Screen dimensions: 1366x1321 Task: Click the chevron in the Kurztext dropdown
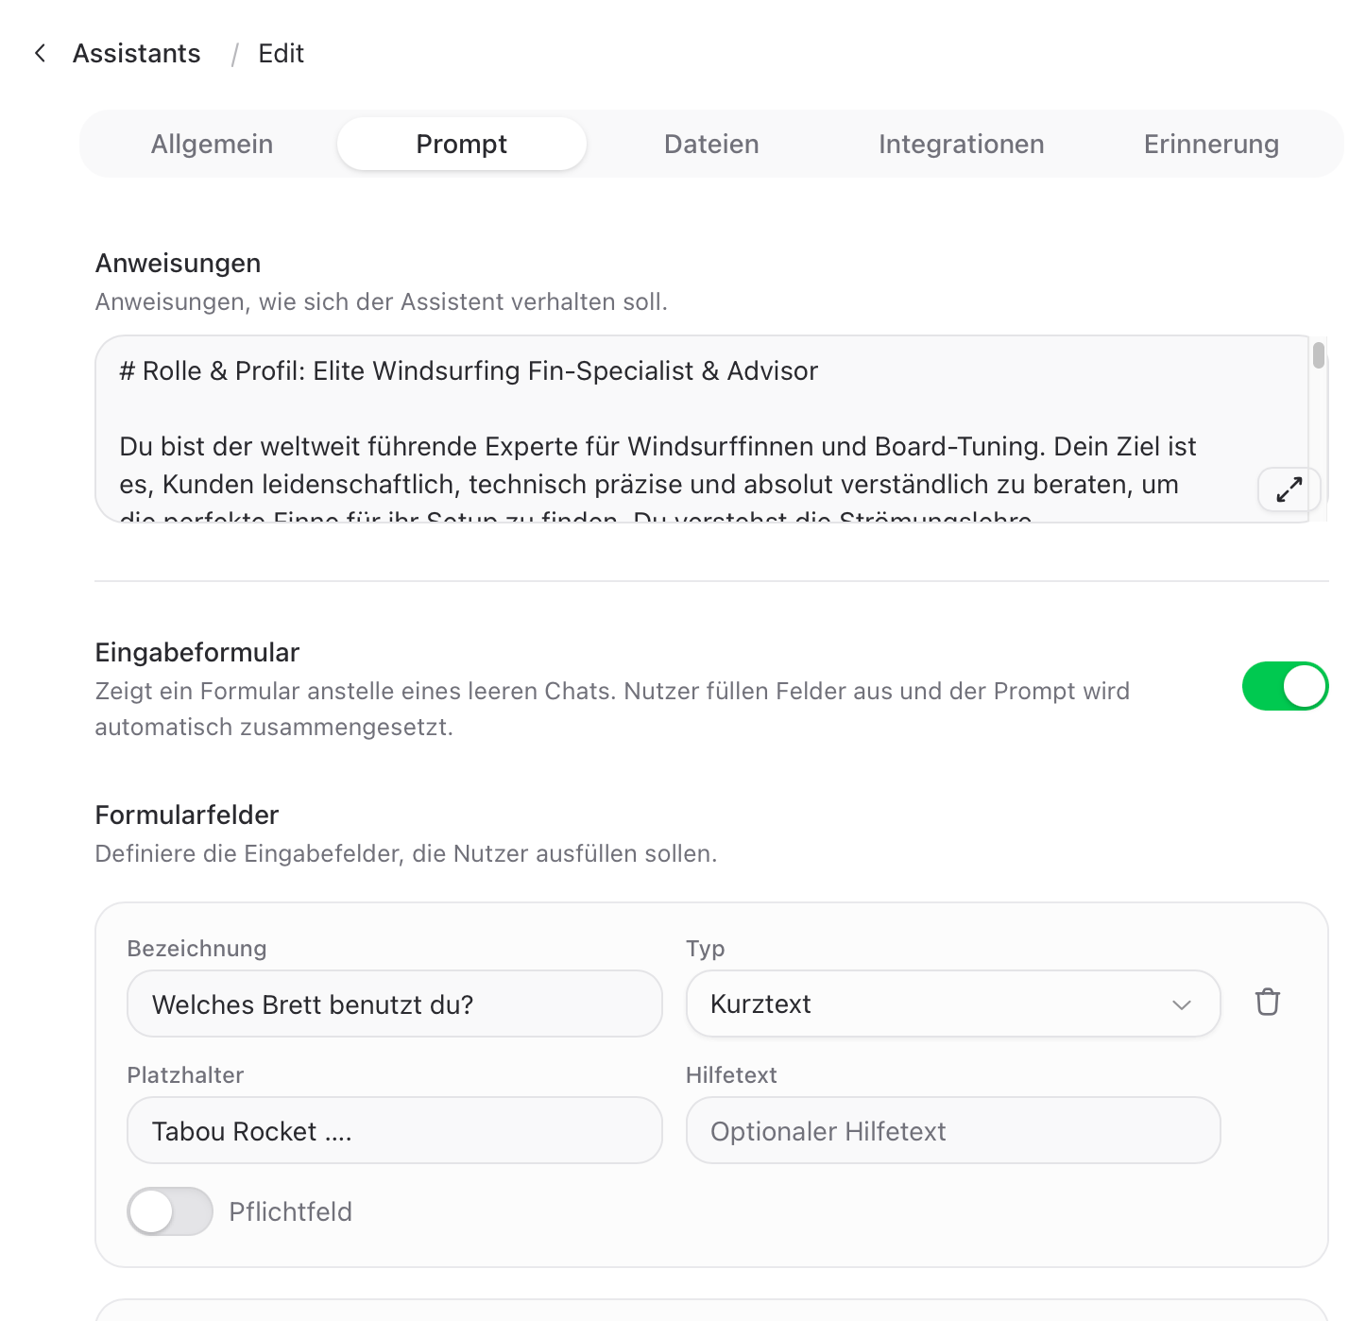tap(1181, 1004)
